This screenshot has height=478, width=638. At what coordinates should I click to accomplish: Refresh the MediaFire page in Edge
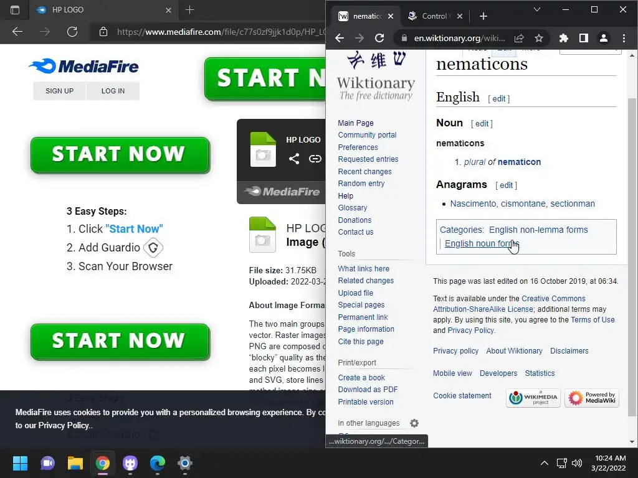click(72, 32)
